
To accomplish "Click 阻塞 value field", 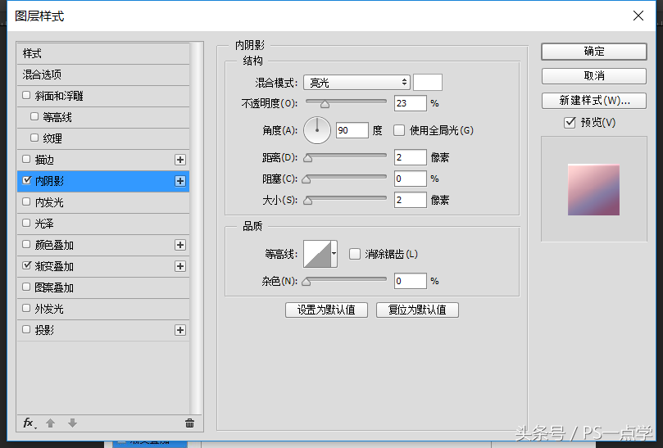I will tap(410, 179).
